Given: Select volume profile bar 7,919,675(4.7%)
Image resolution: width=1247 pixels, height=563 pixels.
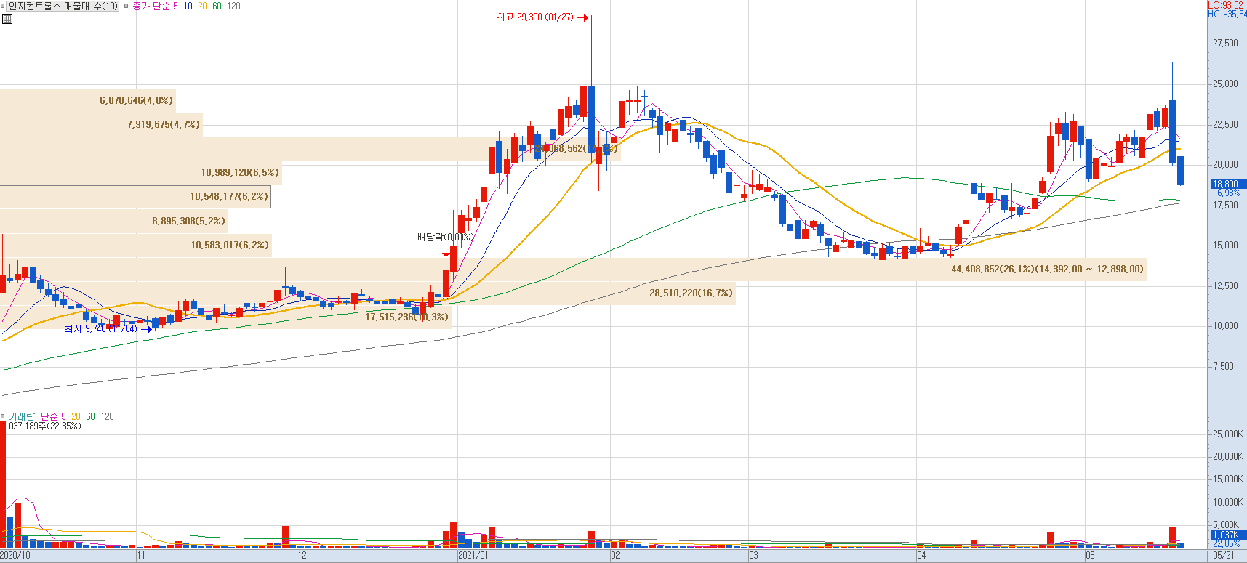Looking at the screenshot, I should tap(101, 125).
